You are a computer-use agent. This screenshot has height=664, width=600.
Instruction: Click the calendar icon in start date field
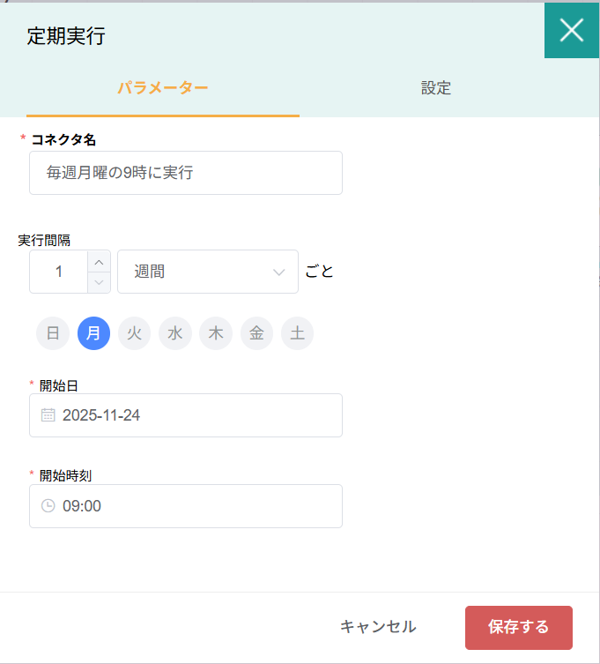tap(48, 415)
